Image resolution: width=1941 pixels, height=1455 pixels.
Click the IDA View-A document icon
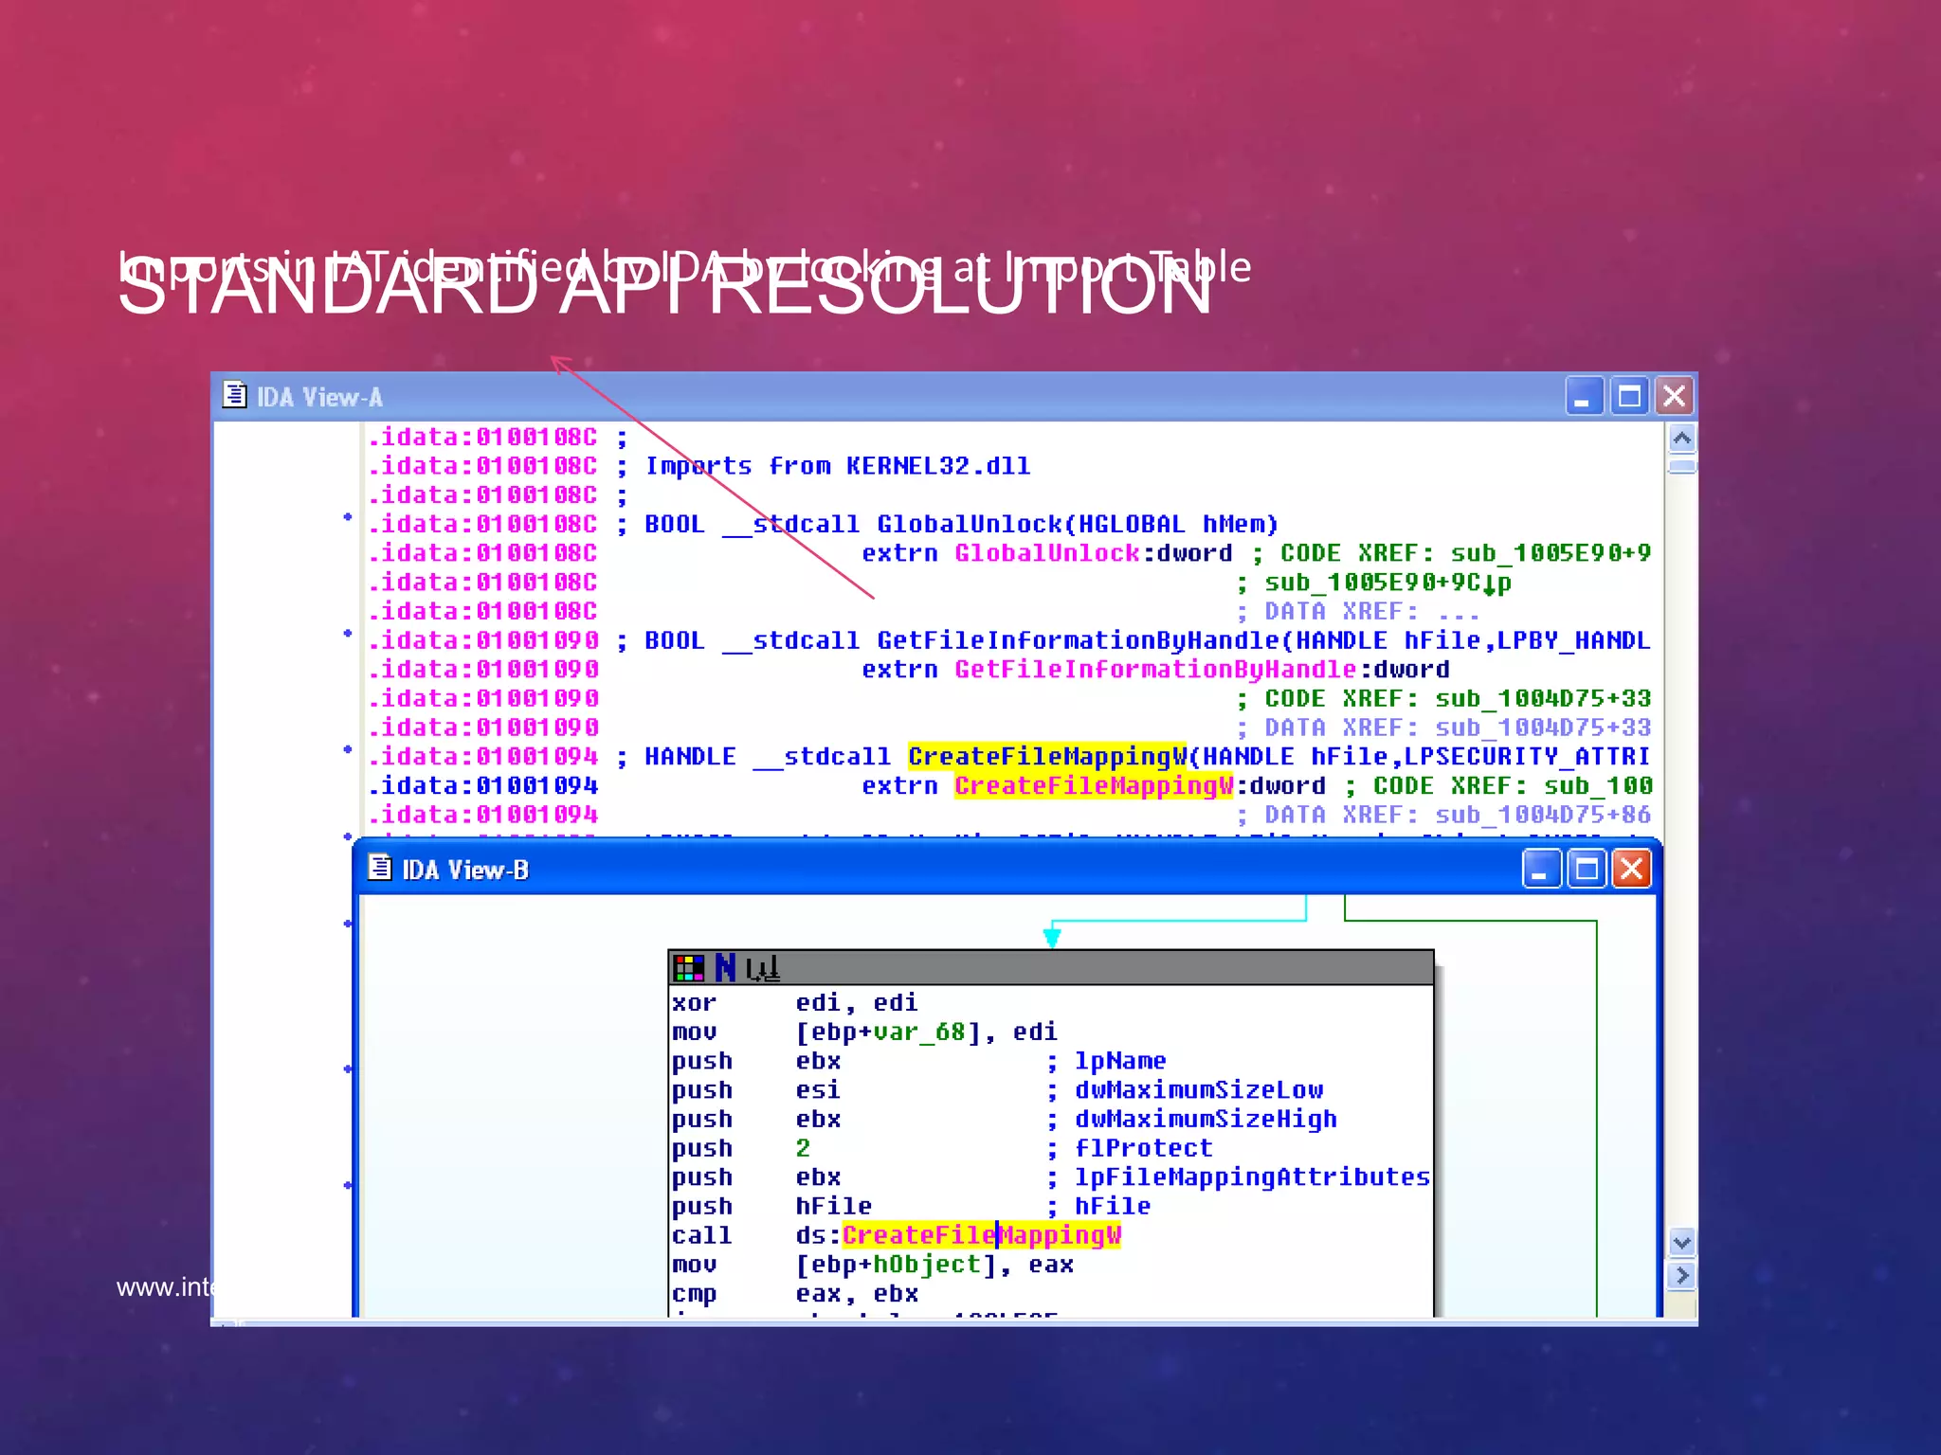[234, 395]
